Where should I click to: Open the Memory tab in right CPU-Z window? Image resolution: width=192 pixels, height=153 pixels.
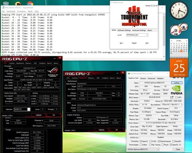(x=91, y=78)
